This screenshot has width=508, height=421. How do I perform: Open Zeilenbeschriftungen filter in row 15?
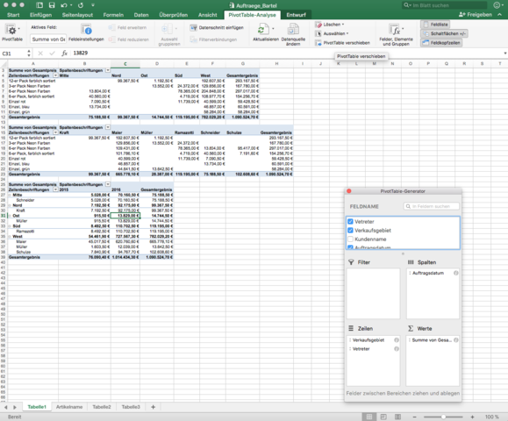tap(55, 132)
